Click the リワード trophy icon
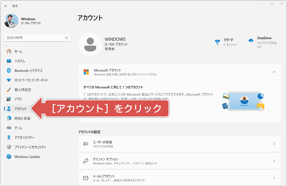Image resolution: width=287 pixels, height=186 pixels. (x=217, y=41)
